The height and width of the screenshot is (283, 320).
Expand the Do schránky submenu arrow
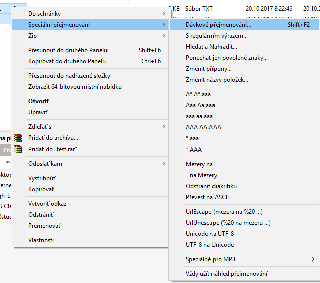coord(164,14)
